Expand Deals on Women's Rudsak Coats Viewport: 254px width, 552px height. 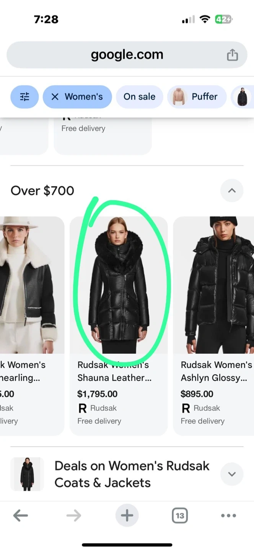coord(232,474)
